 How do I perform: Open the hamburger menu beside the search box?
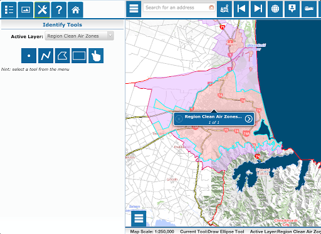[x=134, y=9]
